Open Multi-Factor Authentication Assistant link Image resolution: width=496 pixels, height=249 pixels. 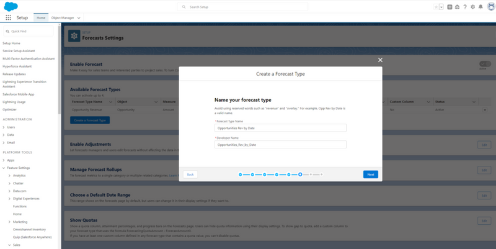pos(29,58)
